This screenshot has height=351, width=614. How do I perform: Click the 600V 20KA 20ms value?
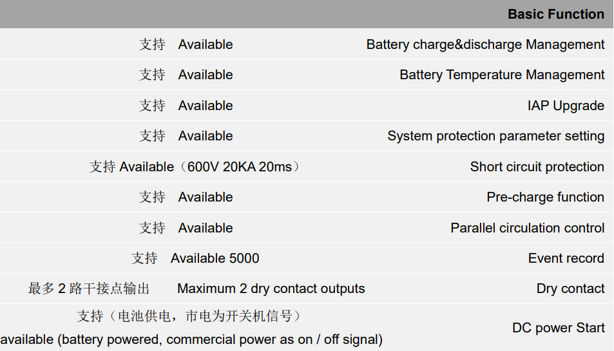[x=240, y=167]
